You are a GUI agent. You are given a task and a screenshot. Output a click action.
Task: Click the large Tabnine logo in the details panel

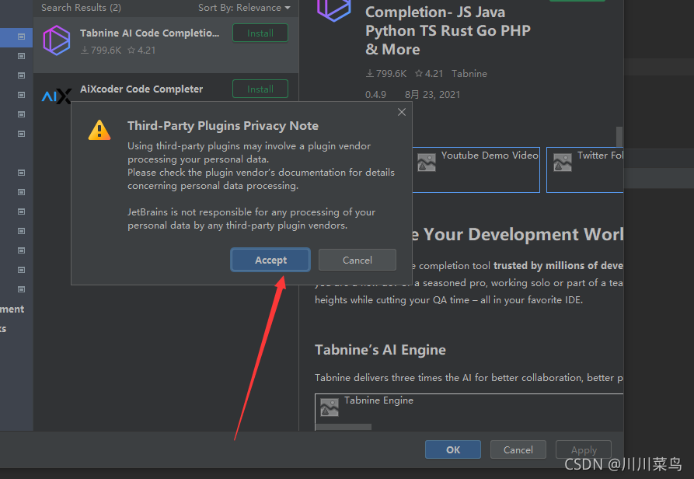tap(334, 9)
